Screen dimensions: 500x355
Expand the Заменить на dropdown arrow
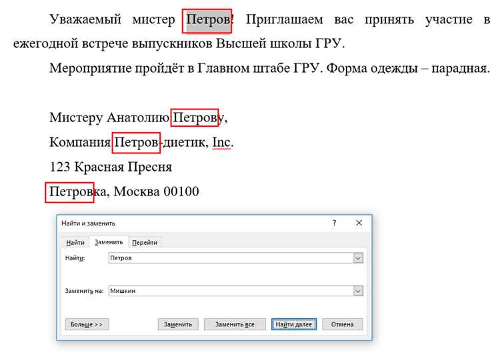tap(358, 291)
